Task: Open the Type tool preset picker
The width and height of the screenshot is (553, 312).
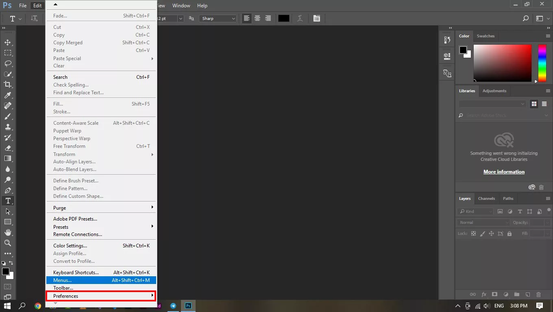Action: tap(16, 18)
